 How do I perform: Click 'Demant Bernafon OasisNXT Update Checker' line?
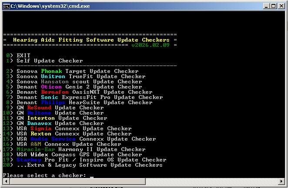point(79,92)
